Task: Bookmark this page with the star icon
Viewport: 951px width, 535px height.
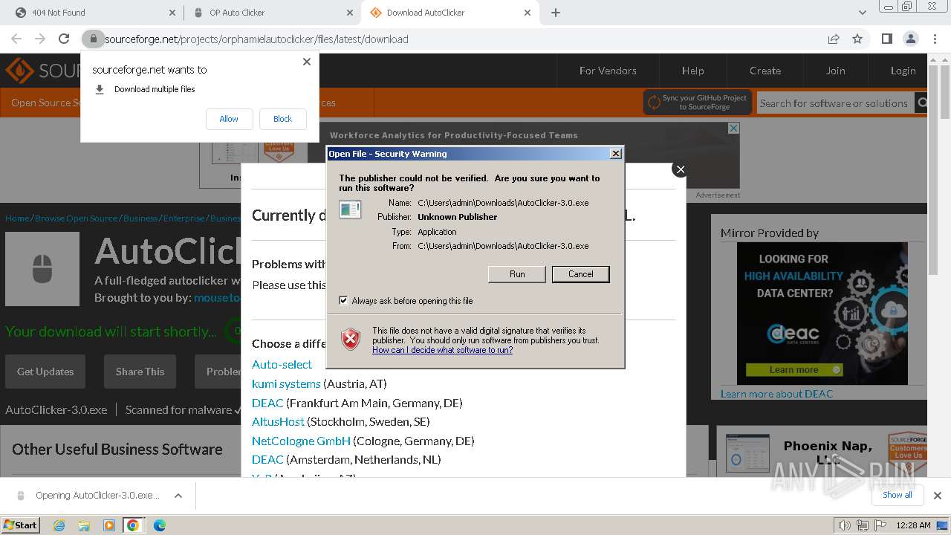Action: coord(857,39)
